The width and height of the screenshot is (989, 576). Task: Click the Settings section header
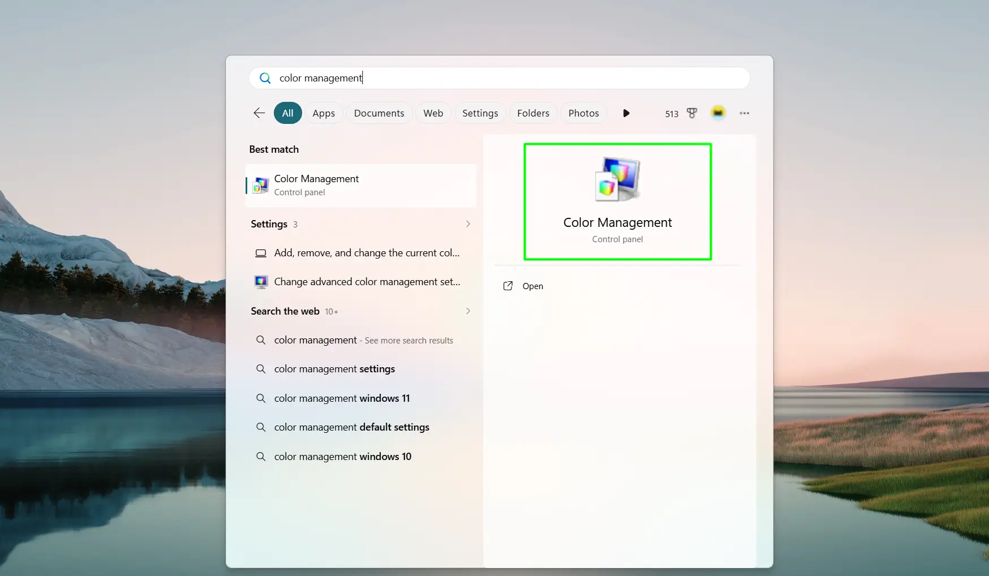(x=269, y=224)
